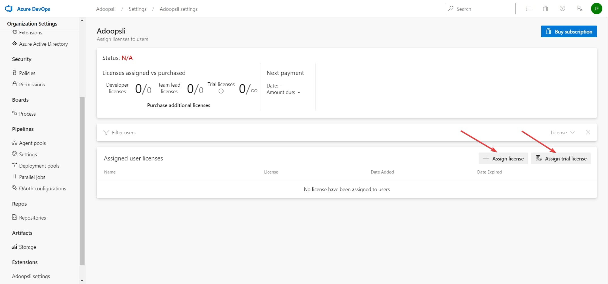Sort by Date Expired column header
This screenshot has height=284, width=608.
[x=489, y=172]
